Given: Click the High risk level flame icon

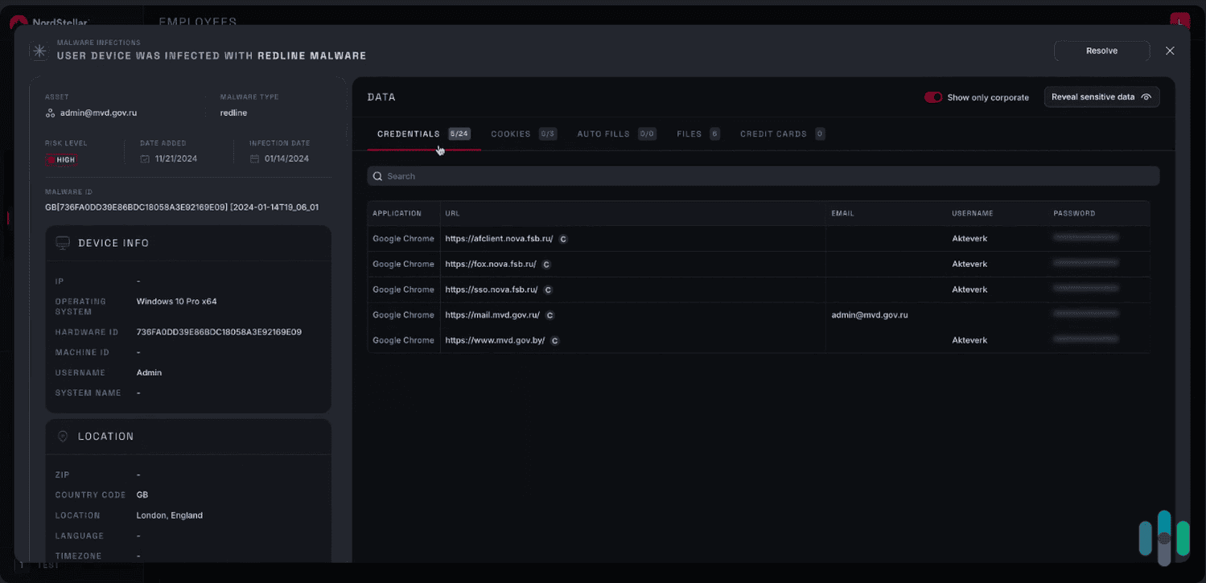Looking at the screenshot, I should pyautogui.click(x=50, y=159).
